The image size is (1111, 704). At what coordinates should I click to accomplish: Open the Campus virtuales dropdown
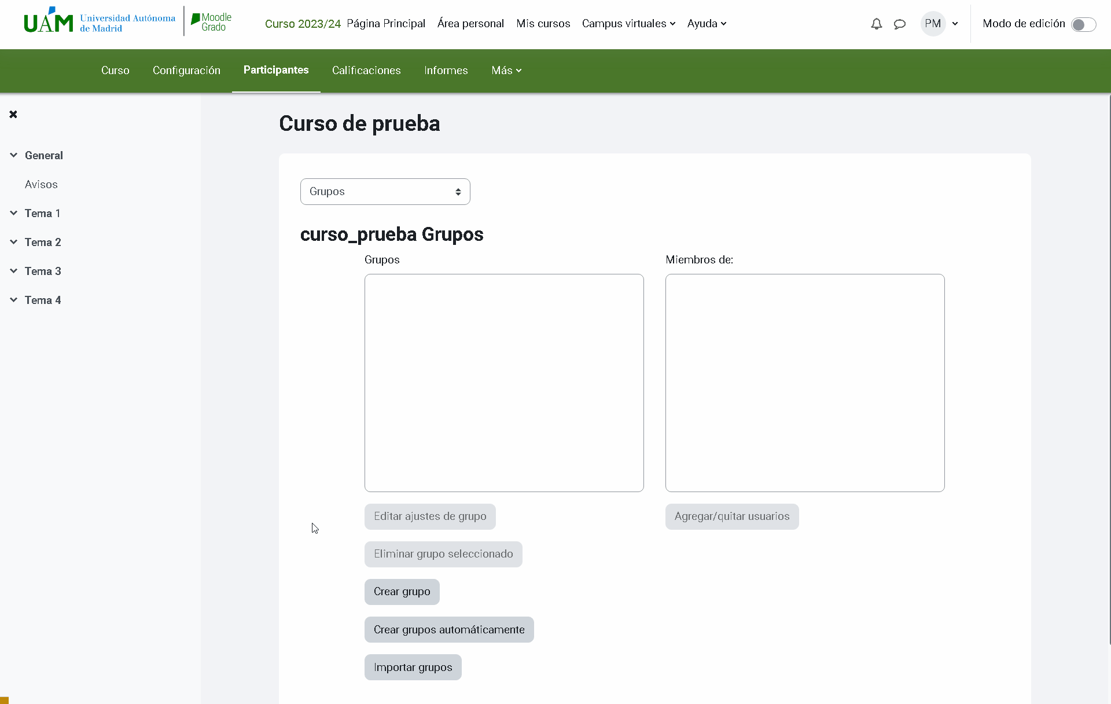tap(628, 24)
